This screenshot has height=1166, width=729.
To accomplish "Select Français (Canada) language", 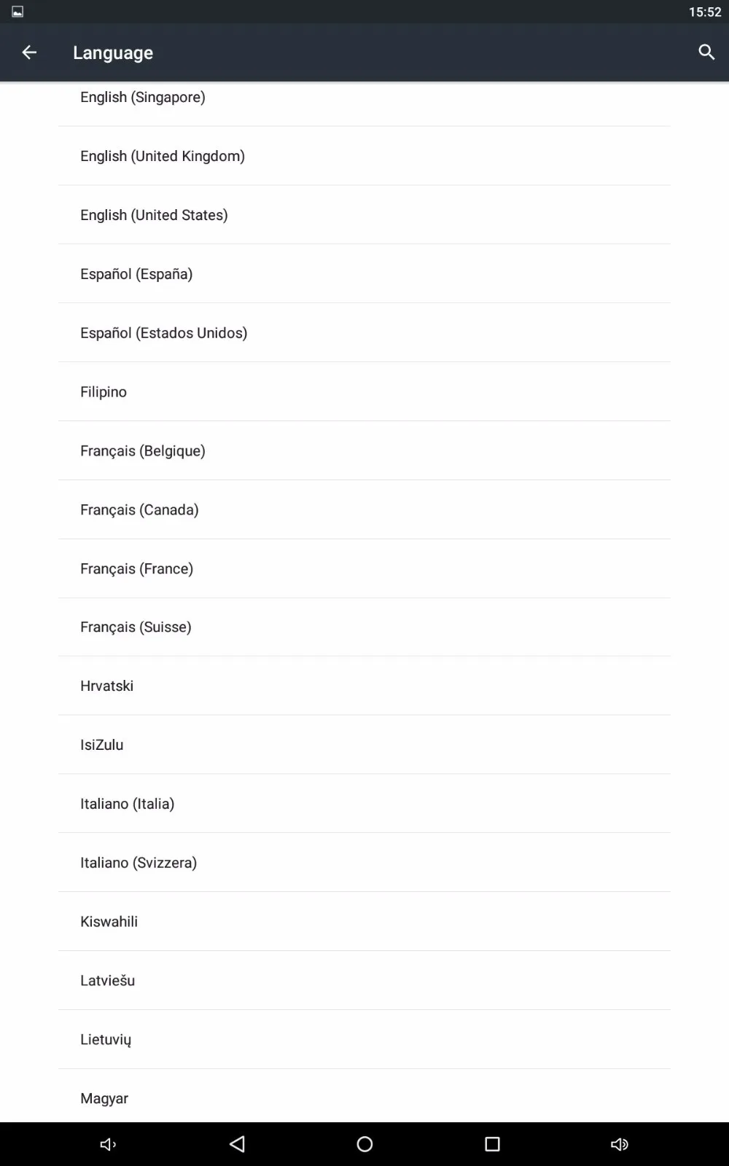I will [x=364, y=510].
